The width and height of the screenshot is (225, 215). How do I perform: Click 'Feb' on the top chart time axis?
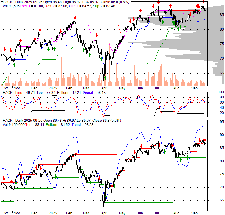pos(69,88)
